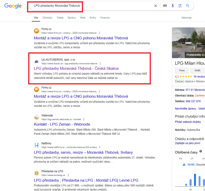
Task: Click the LK-AUTOSERVIS, spol. s ro site name
Action: coord(58,60)
